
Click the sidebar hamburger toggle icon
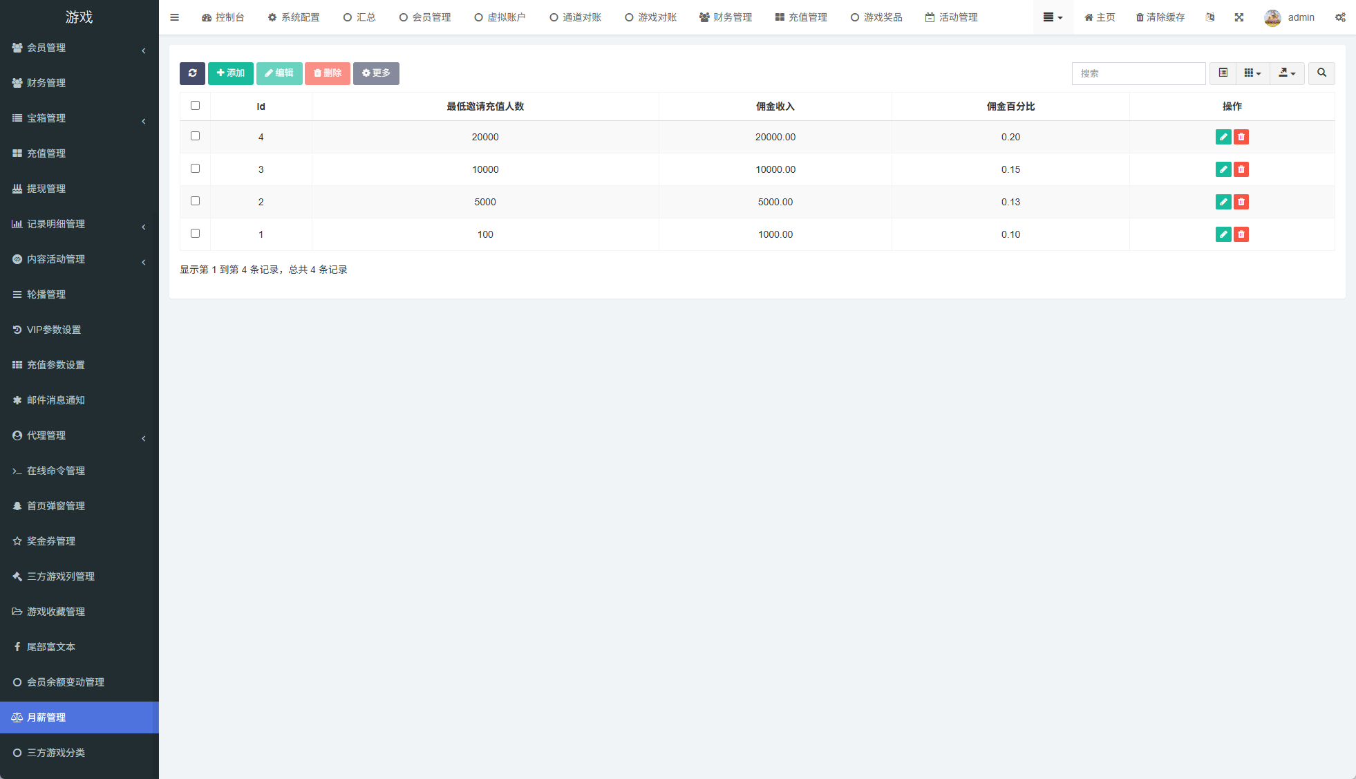tap(174, 17)
